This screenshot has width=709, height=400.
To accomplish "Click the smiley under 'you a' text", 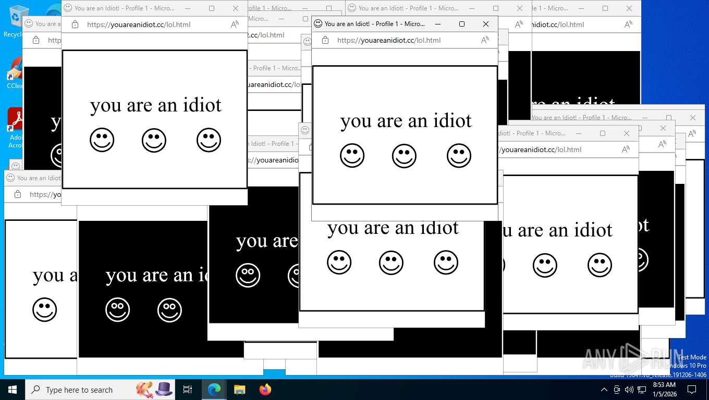I will (44, 310).
